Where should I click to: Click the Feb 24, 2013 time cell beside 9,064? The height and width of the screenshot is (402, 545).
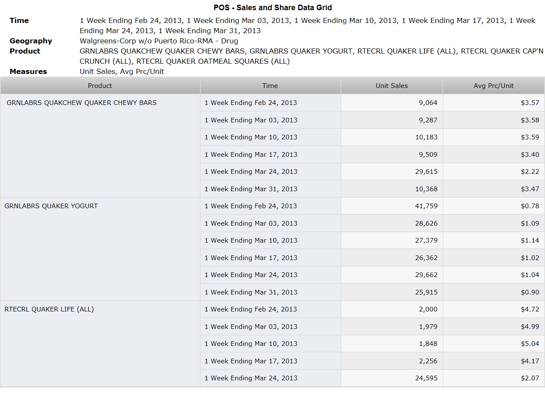coord(270,103)
